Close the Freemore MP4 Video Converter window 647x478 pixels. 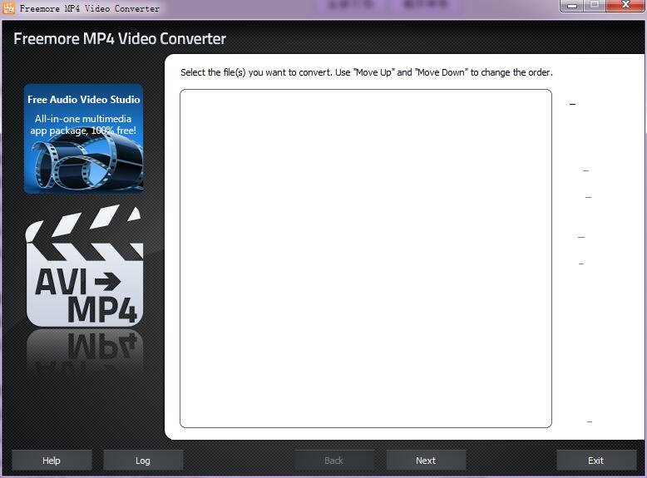click(625, 6)
